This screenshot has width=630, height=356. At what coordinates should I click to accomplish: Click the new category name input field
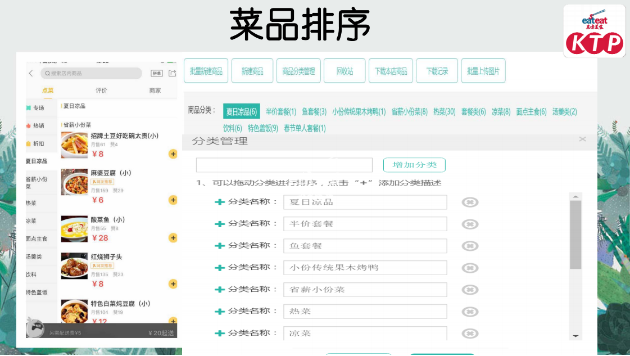[x=284, y=165]
